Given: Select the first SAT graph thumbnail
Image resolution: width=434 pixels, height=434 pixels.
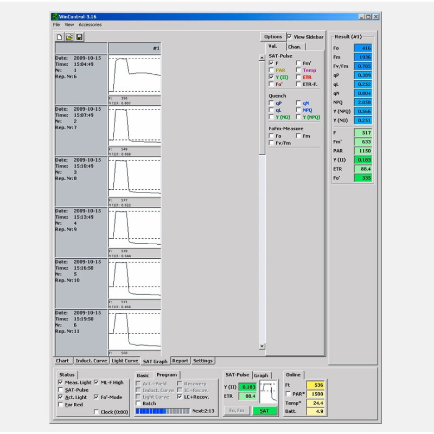Looking at the screenshot, I should tap(135, 75).
